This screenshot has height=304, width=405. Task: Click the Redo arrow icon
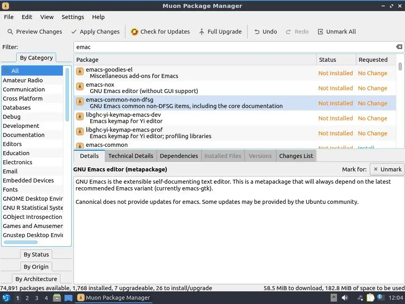click(x=288, y=32)
